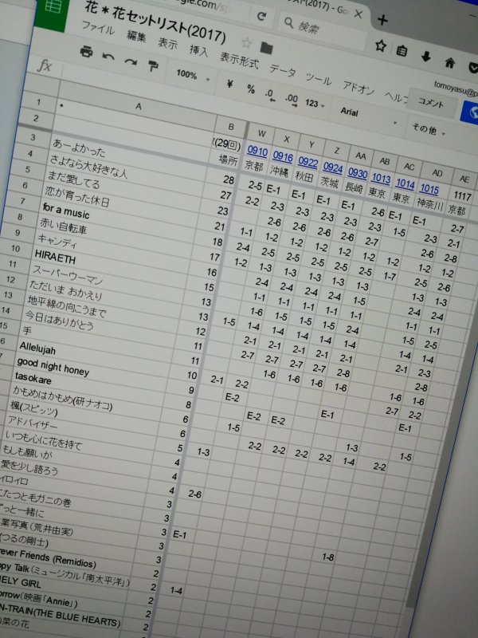
Task: Click the green Google Sheets home icon
Action: [52, 11]
